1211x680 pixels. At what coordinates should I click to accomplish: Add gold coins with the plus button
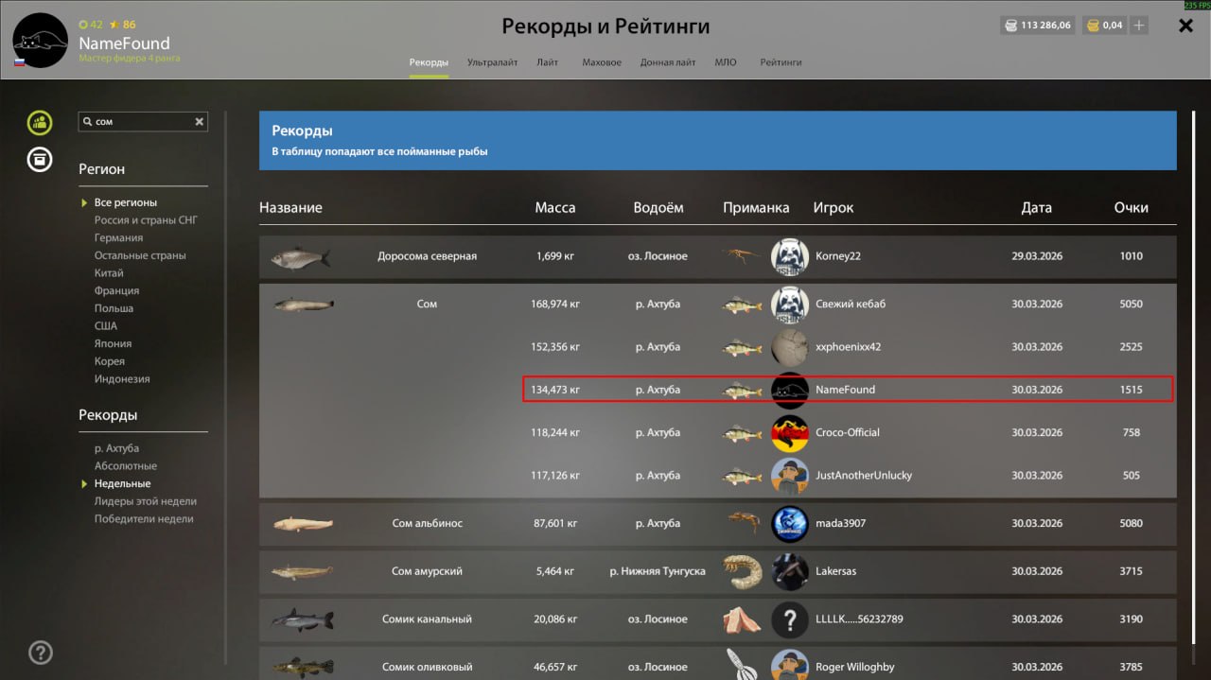1139,26
